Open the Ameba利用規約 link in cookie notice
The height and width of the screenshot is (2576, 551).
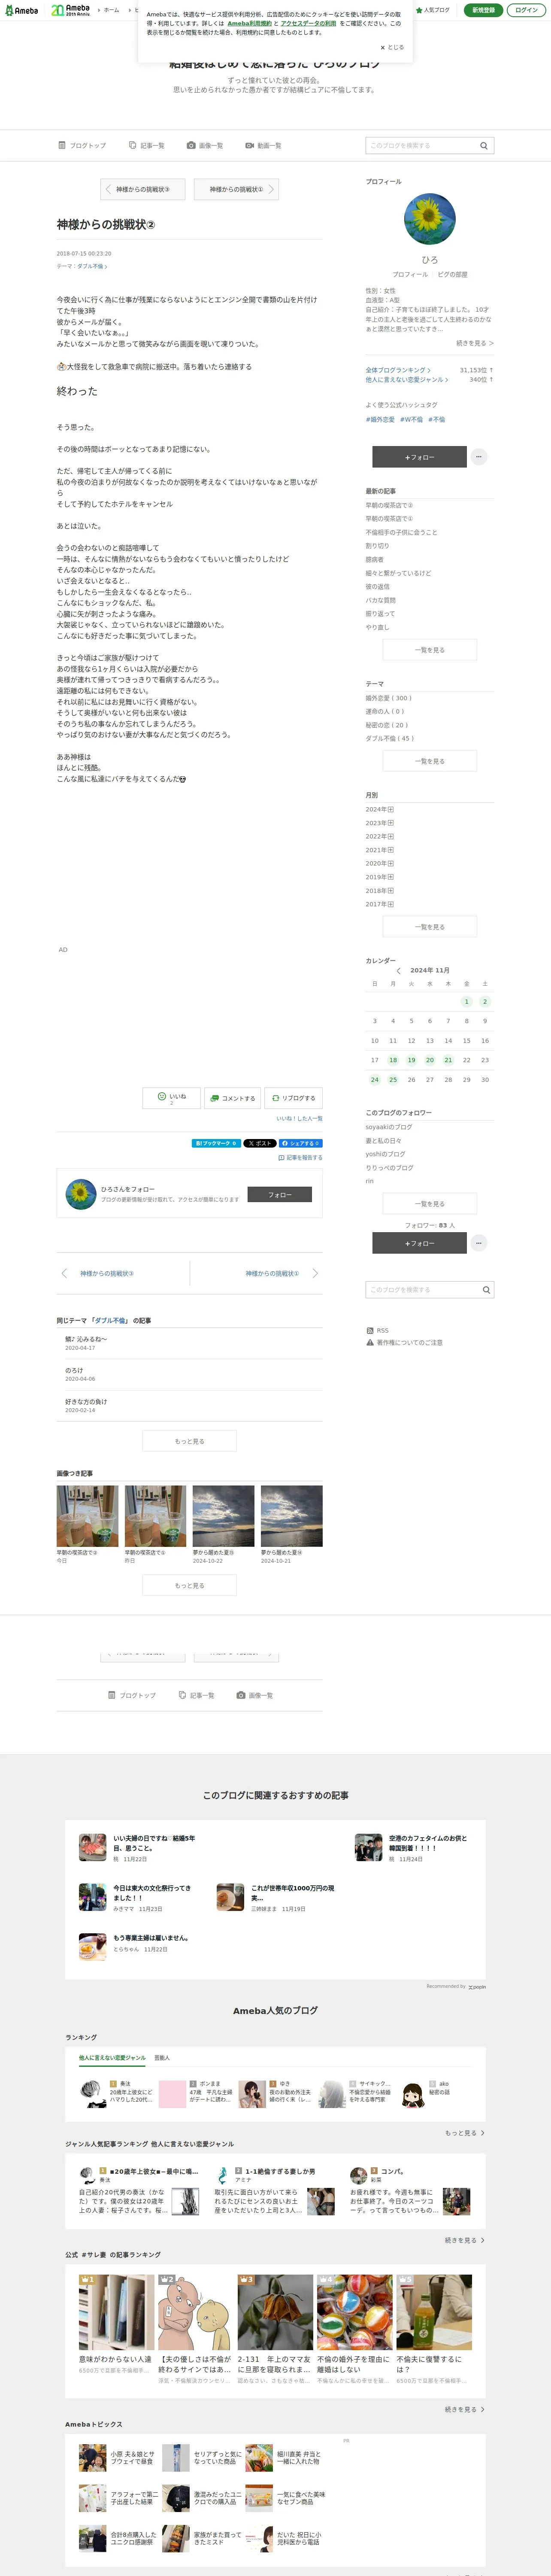tap(249, 23)
